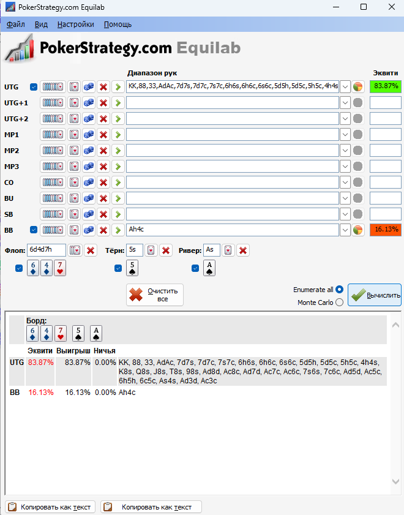Viewport: 404px width, 515px height.
Task: Clear MP1 range with red X
Action: 103,135
